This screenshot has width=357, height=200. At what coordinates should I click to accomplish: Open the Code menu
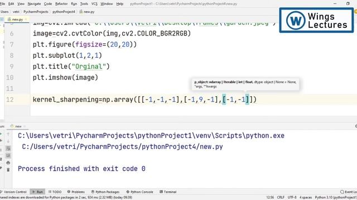click(48, 4)
